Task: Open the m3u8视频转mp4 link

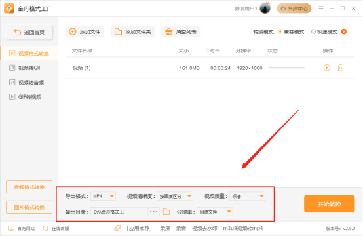Action: coord(243,229)
